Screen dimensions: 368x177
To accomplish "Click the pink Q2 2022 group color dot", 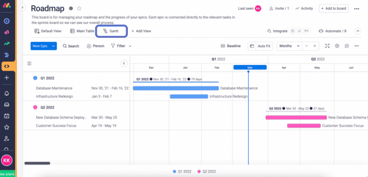I will [x=35, y=107].
